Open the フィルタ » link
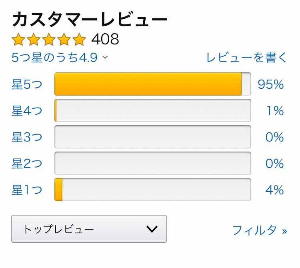Screen dimensions: 300x268 pyautogui.click(x=259, y=230)
